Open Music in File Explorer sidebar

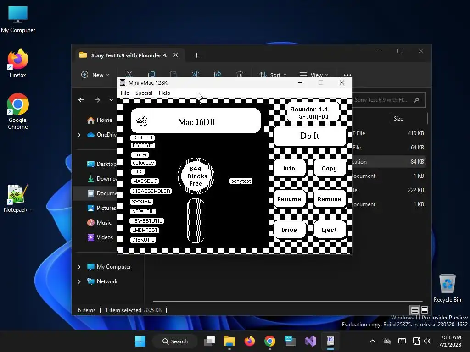click(x=99, y=223)
